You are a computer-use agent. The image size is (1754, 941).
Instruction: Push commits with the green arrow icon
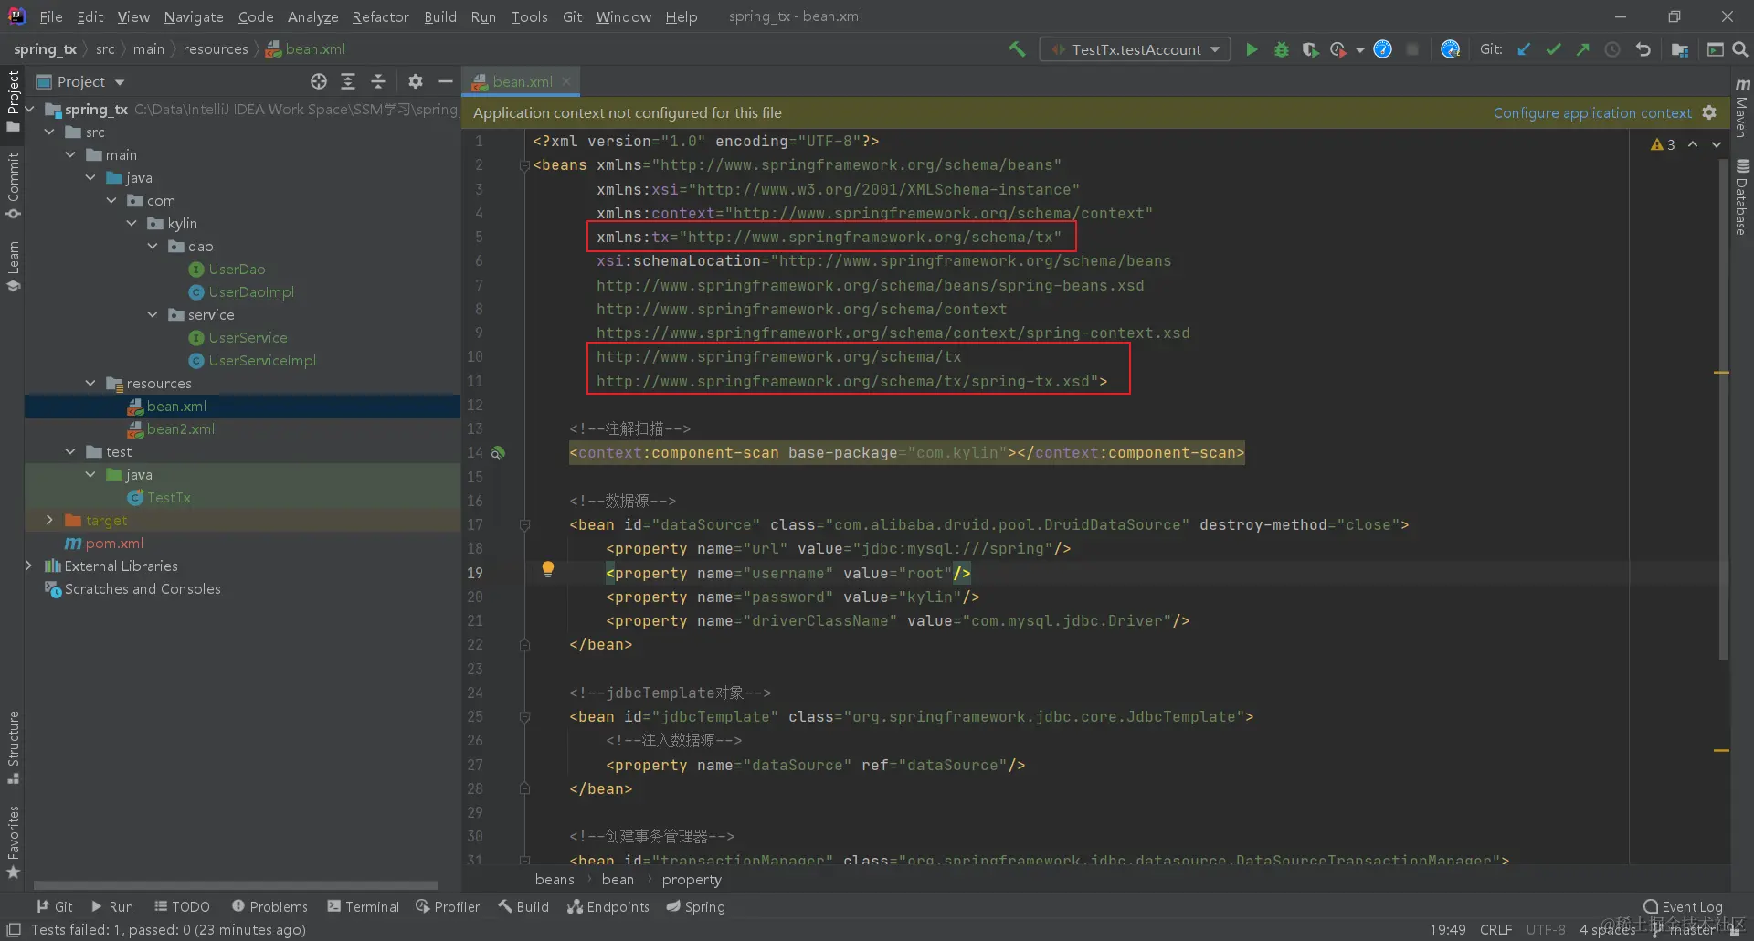click(1582, 49)
